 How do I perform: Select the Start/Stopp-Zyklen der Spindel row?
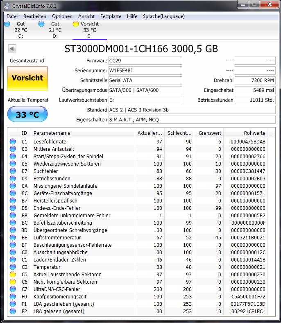138,156
